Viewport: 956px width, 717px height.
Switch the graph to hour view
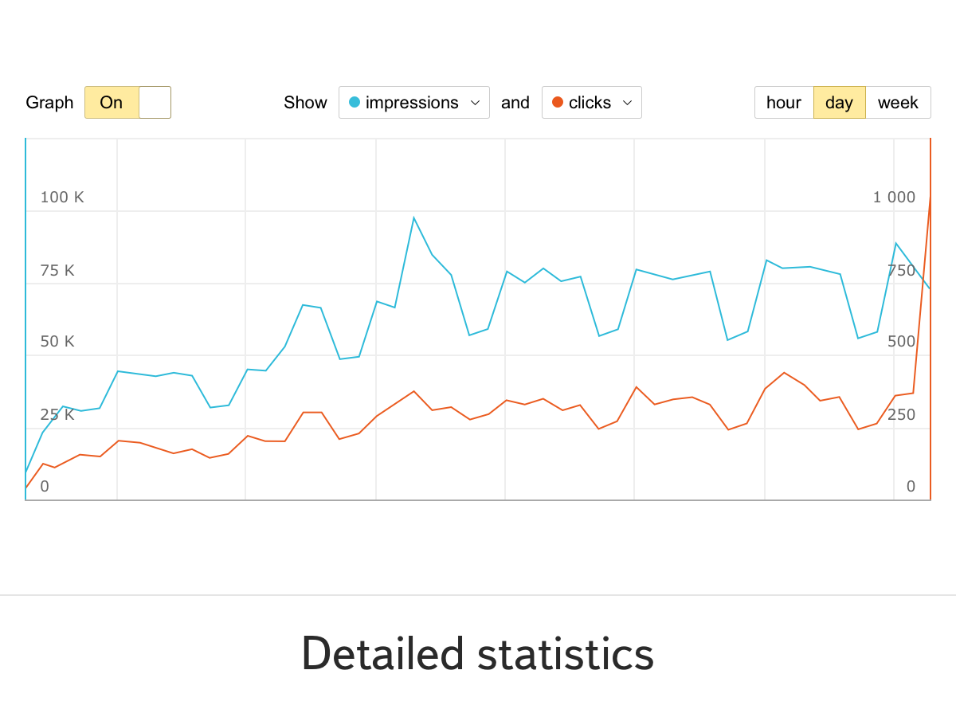click(x=784, y=103)
